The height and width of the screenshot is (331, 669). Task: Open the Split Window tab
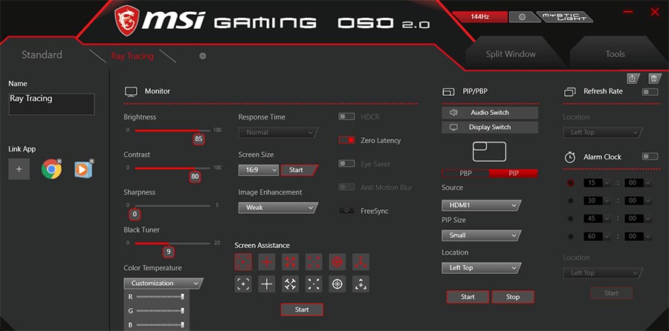pos(510,54)
